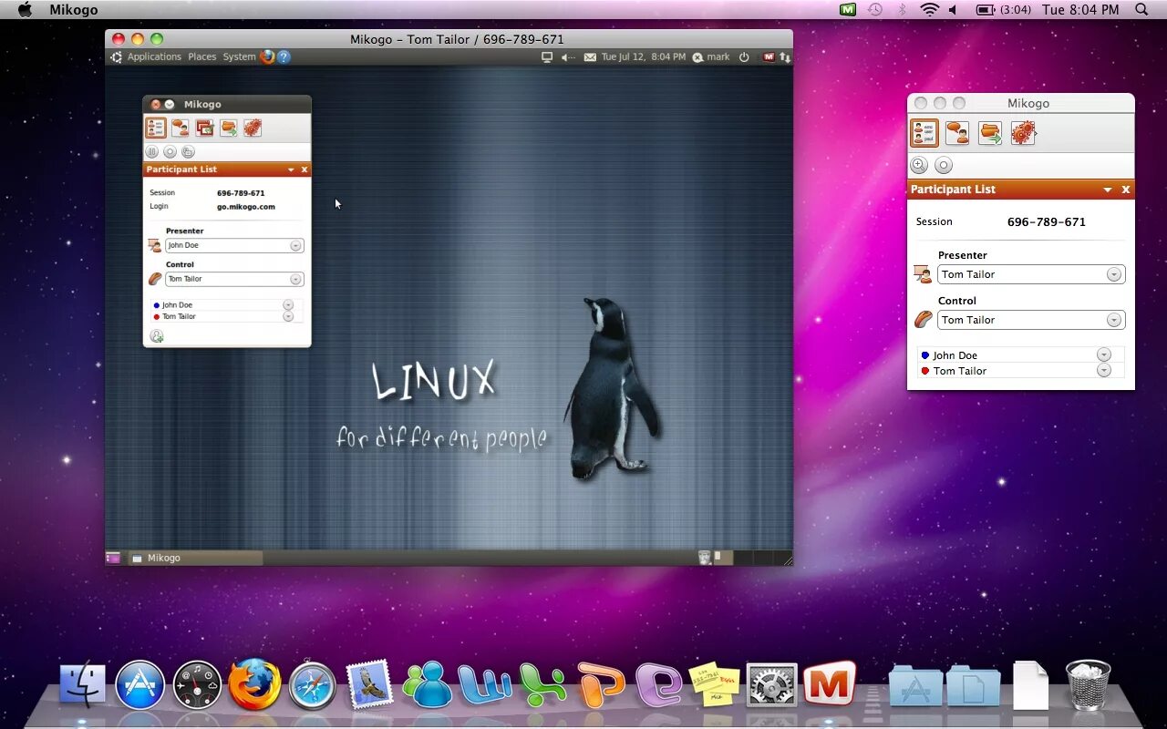Click the zoom magnifier in Mac Mikogo panel
The image size is (1167, 729).
point(919,165)
